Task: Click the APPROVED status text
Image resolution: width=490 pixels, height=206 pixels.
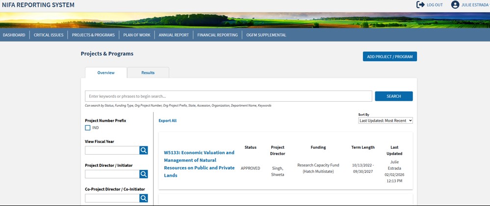Action: click(x=250, y=168)
